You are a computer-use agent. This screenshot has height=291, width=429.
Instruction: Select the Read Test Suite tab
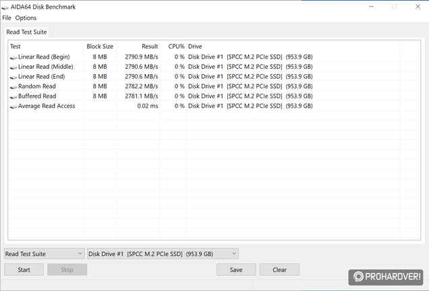[x=26, y=32]
